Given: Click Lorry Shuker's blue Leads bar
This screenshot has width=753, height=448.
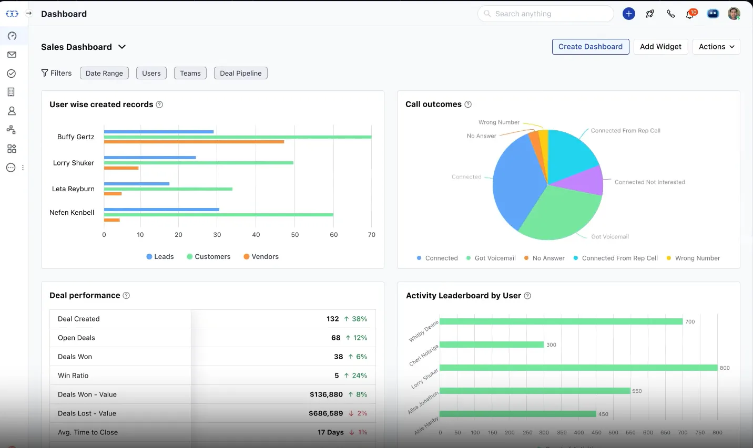Looking at the screenshot, I should pyautogui.click(x=150, y=158).
